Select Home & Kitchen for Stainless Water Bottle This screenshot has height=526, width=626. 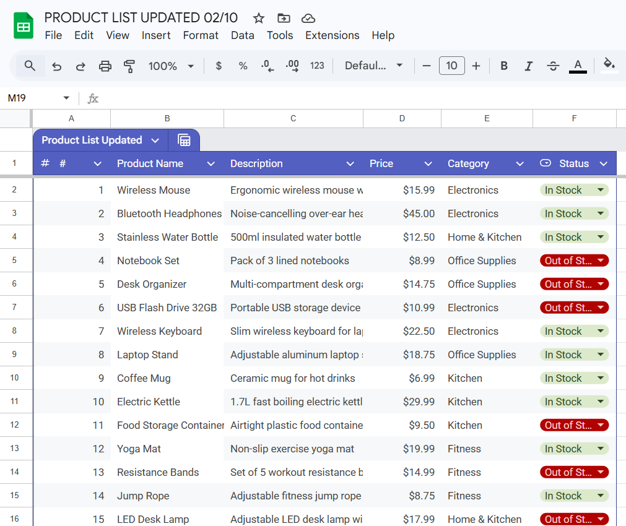[487, 237]
